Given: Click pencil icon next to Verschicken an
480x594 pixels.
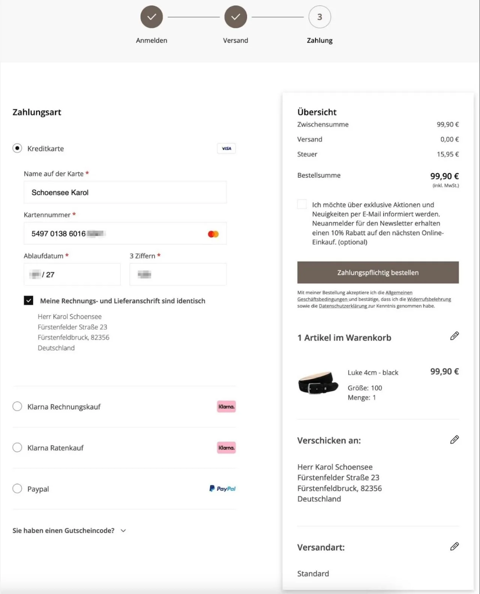Looking at the screenshot, I should [x=454, y=439].
